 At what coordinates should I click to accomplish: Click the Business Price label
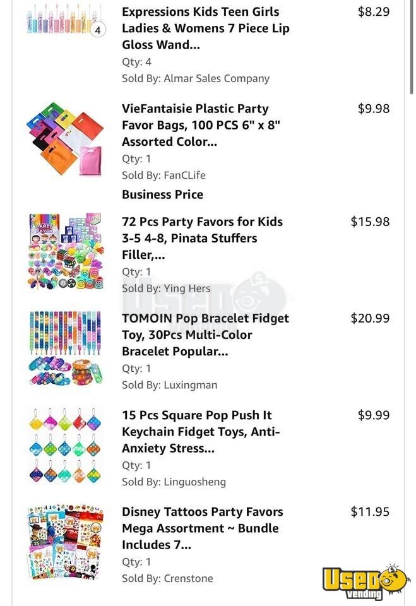[x=162, y=194]
